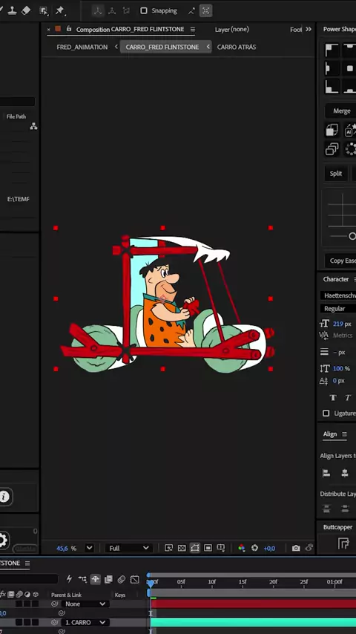356x634 pixels.
Task: Toggle snap to collapsed compositions icon
Action: (x=205, y=11)
